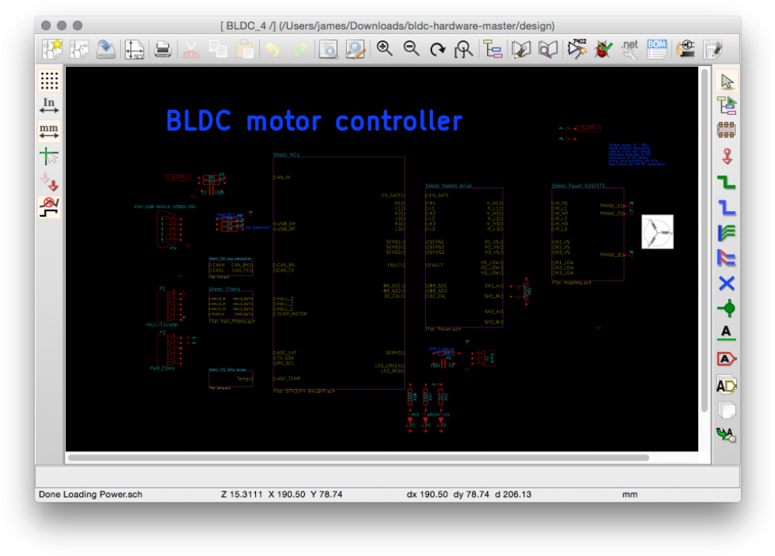Viewport: 775px width, 556px height.
Task: Select the blue Place bus tool
Action: [x=727, y=207]
